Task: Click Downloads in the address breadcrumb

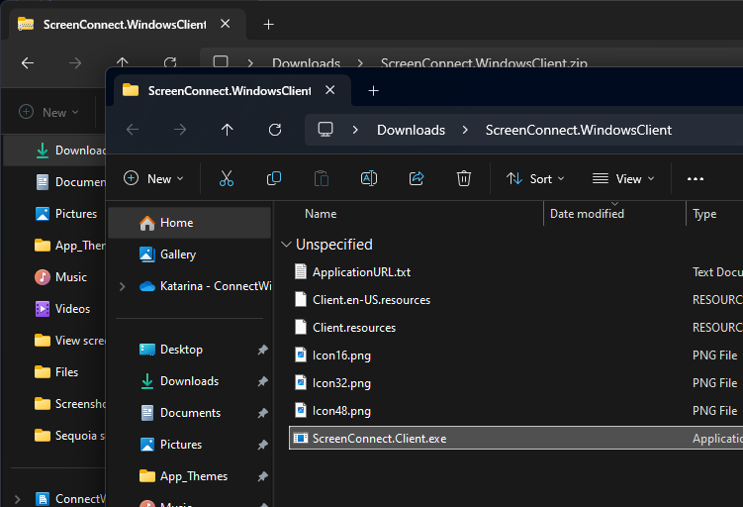Action: click(x=411, y=130)
